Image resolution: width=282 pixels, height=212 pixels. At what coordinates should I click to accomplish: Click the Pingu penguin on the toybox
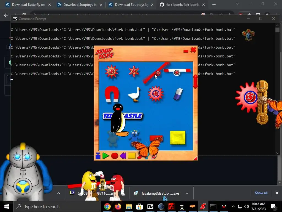click(119, 120)
